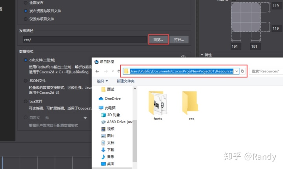Select 仅发布项目文件 radio option

[x=26, y=19]
